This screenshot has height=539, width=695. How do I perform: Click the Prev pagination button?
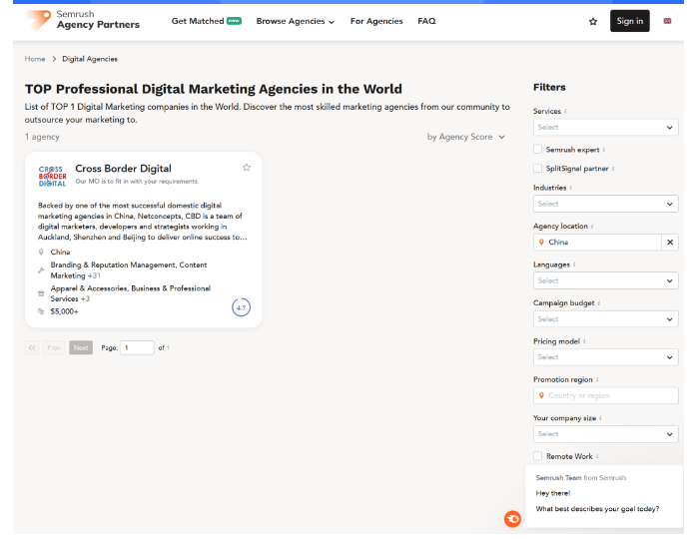(54, 347)
